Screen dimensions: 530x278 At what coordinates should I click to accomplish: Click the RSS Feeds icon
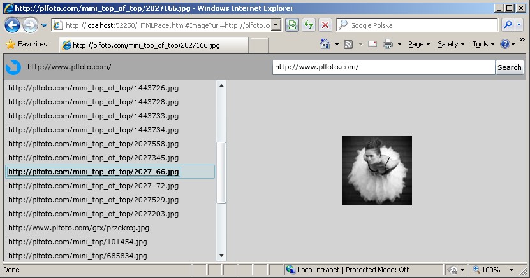(x=348, y=44)
